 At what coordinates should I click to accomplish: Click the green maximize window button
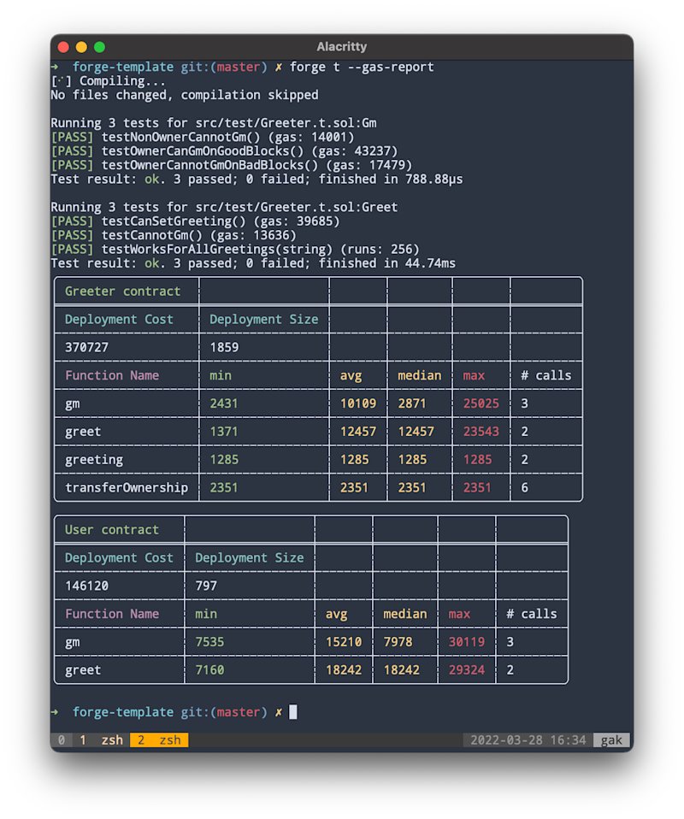pyautogui.click(x=99, y=47)
